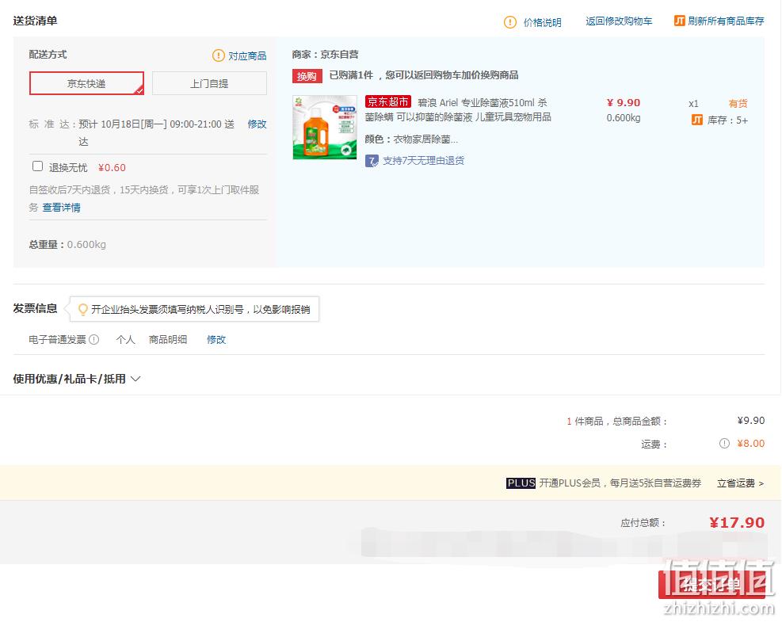This screenshot has width=782, height=622.
Task: Click 商家：京东自营 label
Action: (325, 55)
